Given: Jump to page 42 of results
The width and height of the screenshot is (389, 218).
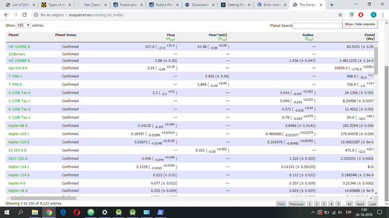Looking at the screenshot, I should (349, 204).
